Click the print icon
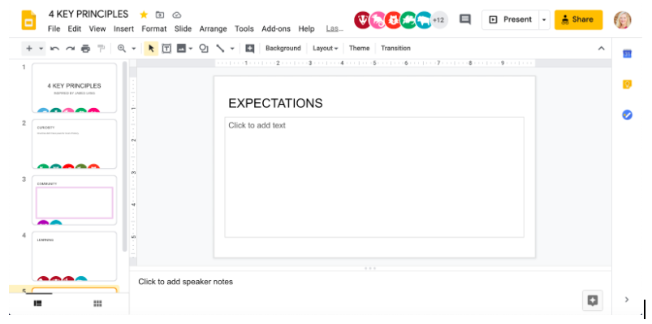 coord(85,49)
